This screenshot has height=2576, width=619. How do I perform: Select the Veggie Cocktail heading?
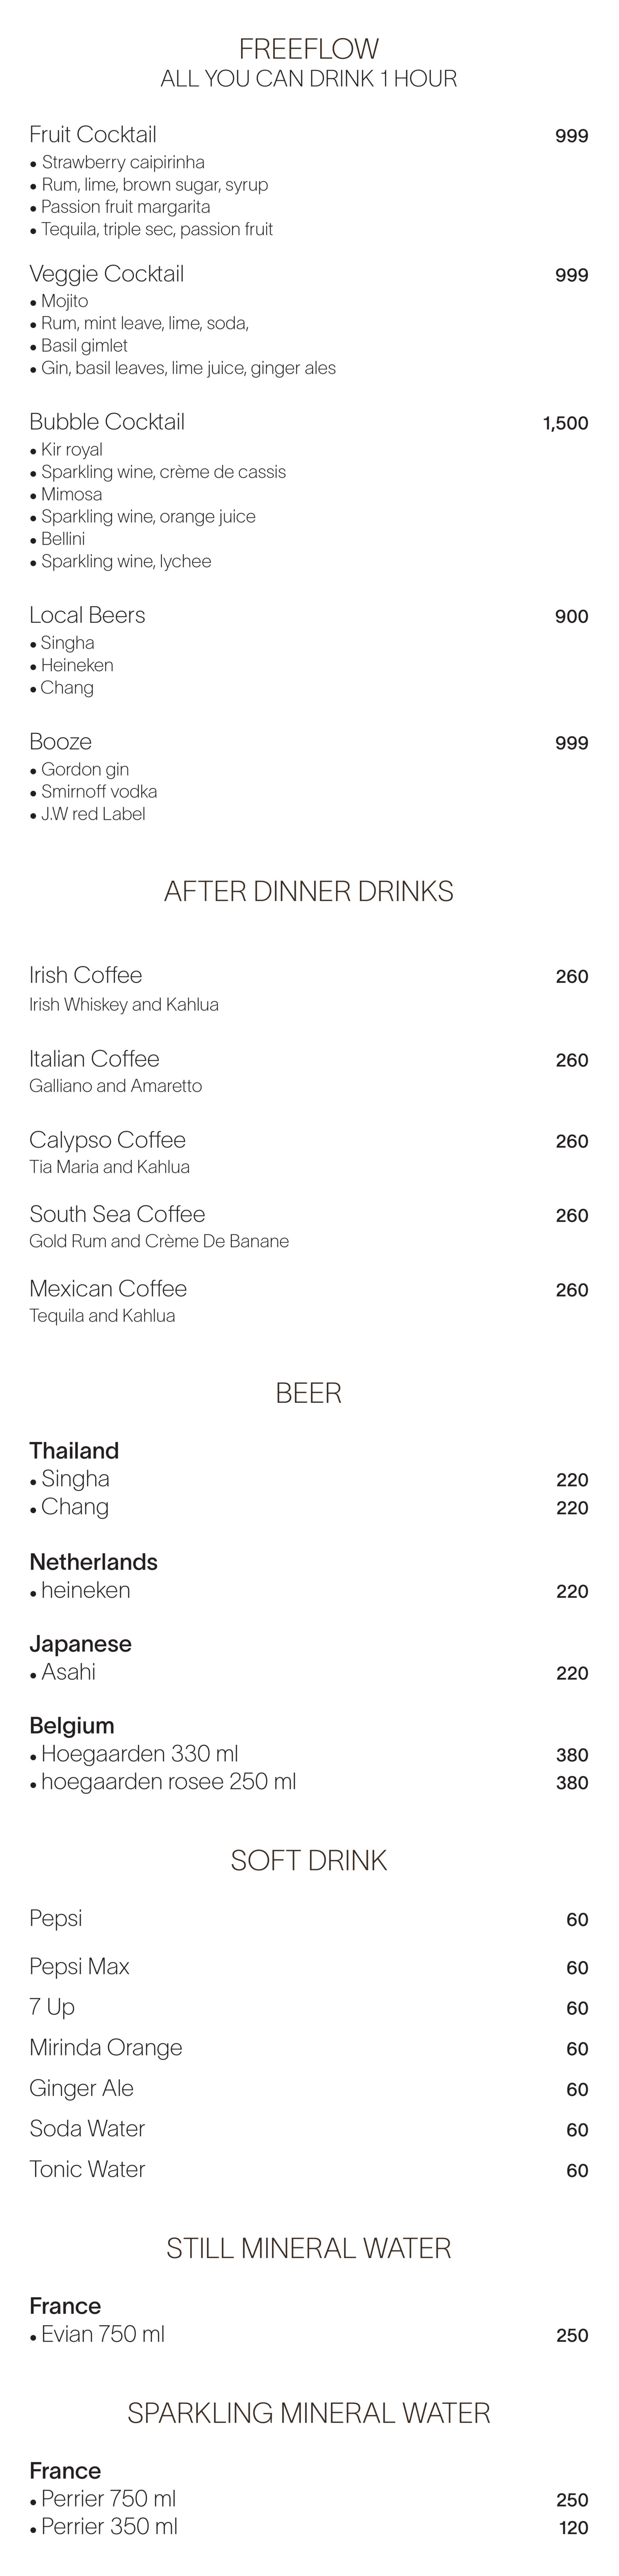pyautogui.click(x=106, y=274)
